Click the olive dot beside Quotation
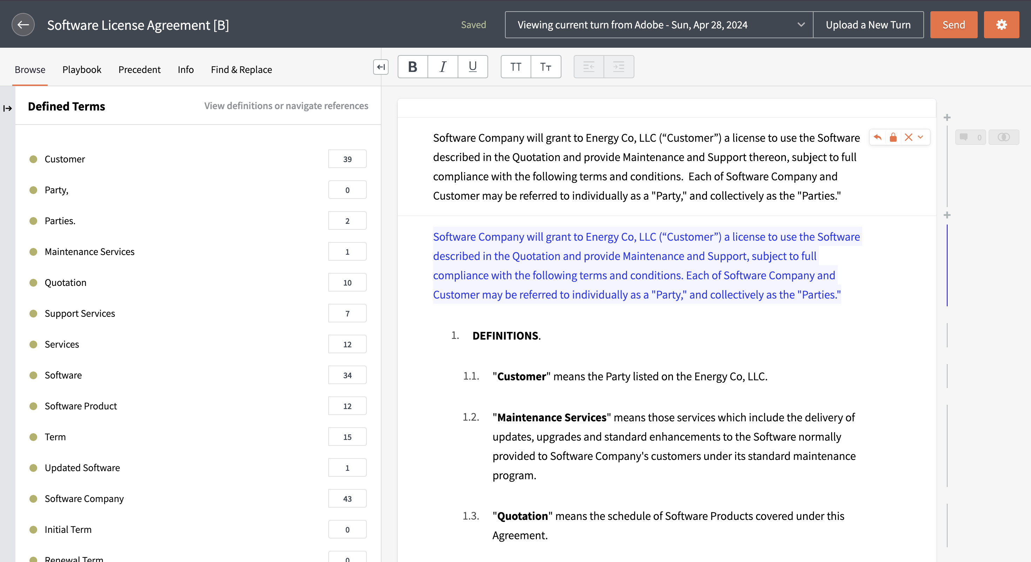This screenshot has height=562, width=1031. [34, 283]
